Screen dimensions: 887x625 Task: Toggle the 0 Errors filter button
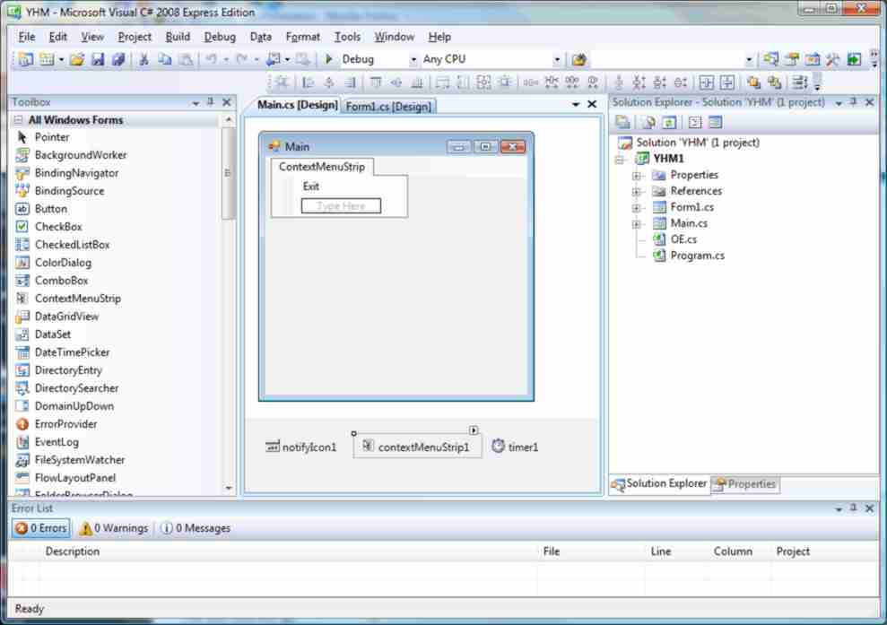coord(41,528)
